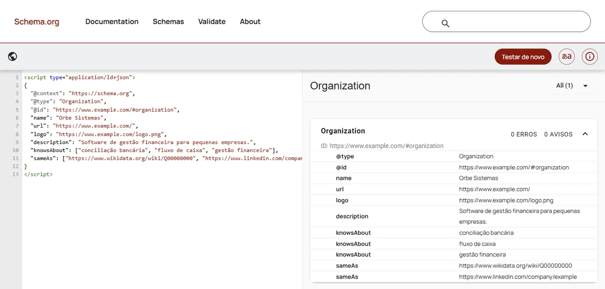Click the "@id" code line
The height and width of the screenshot is (289, 605).
pos(105,110)
